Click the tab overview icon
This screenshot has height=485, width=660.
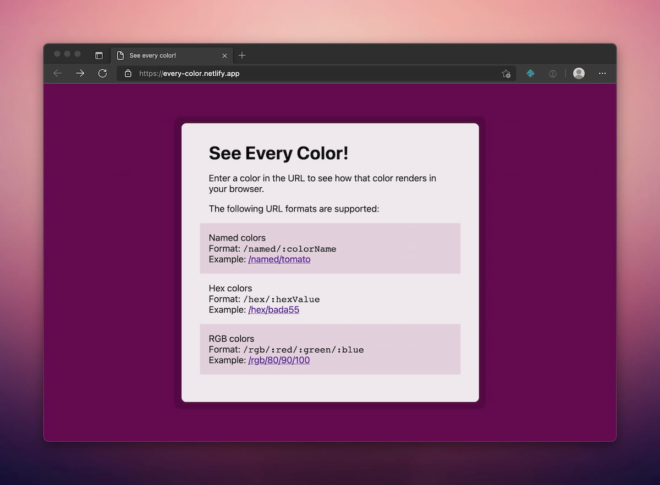click(x=99, y=55)
